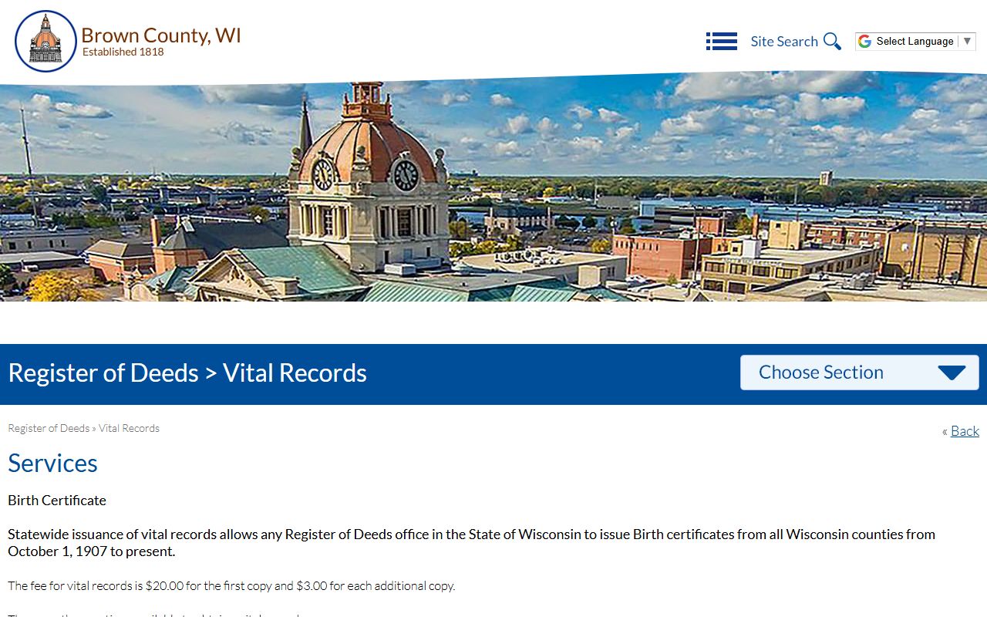Click the Statewide issuance paragraph
This screenshot has width=987, height=617.
[471, 543]
